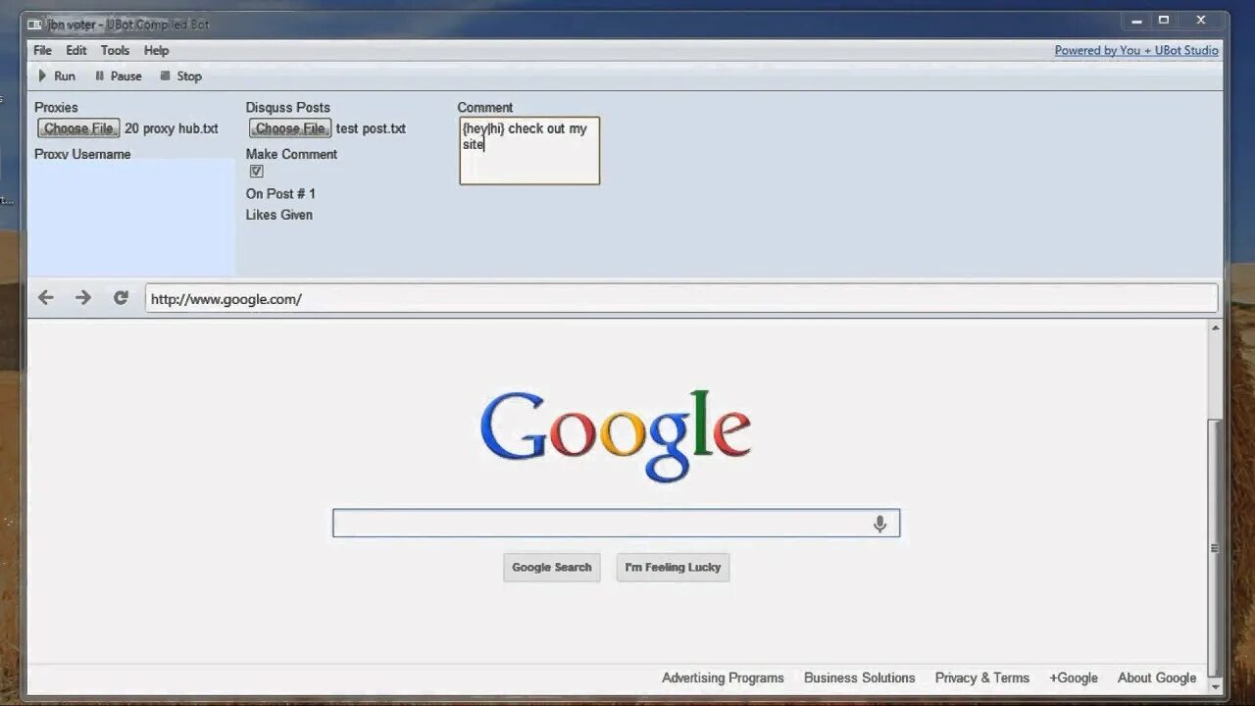1255x706 pixels.
Task: Go forward in the embedded browser
Action: point(83,298)
